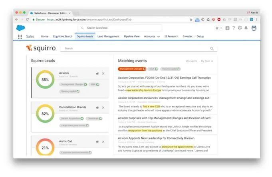Open the Pipeline View tab

point(132,36)
